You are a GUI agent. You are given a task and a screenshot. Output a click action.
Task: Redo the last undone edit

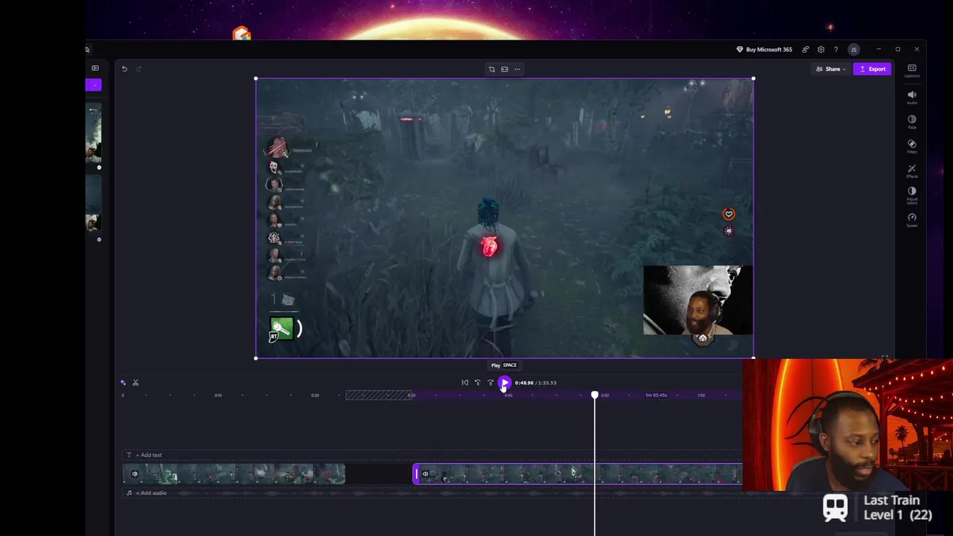coord(138,68)
